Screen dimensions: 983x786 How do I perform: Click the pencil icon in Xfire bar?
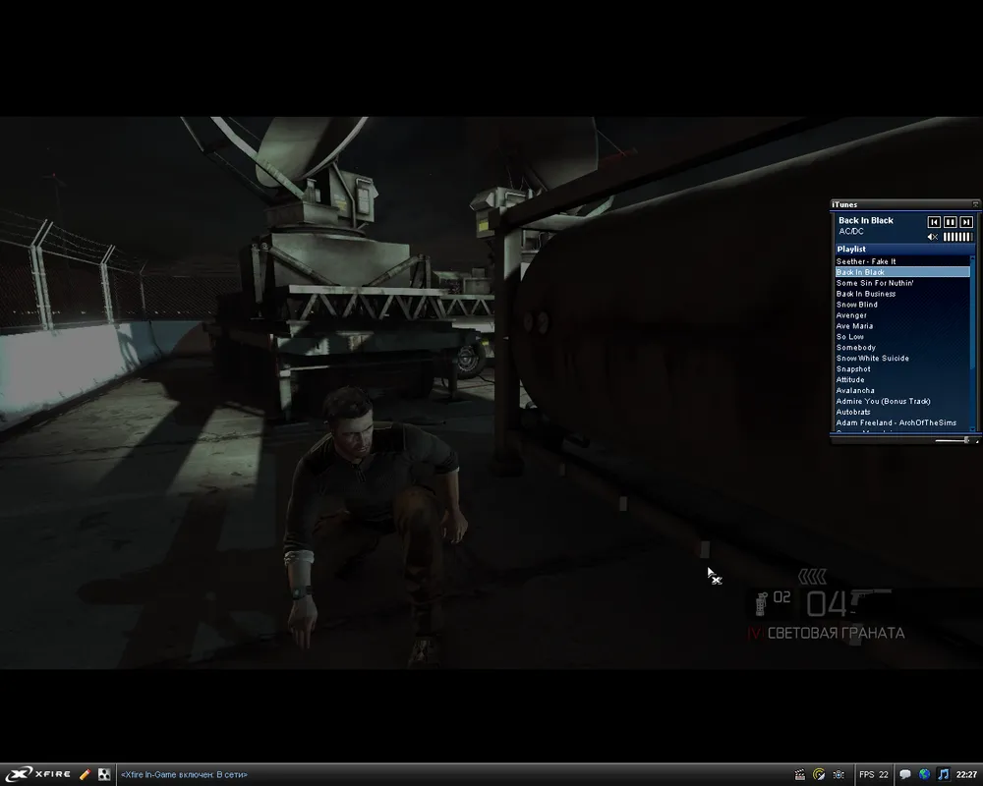click(85, 774)
